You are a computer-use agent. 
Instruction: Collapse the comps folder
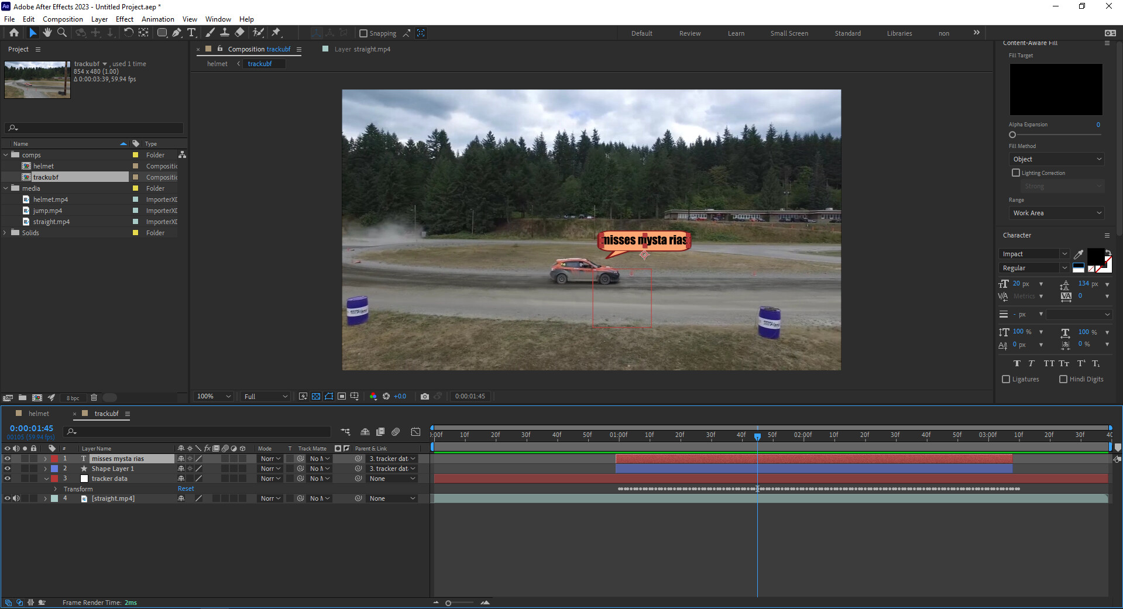[6, 155]
